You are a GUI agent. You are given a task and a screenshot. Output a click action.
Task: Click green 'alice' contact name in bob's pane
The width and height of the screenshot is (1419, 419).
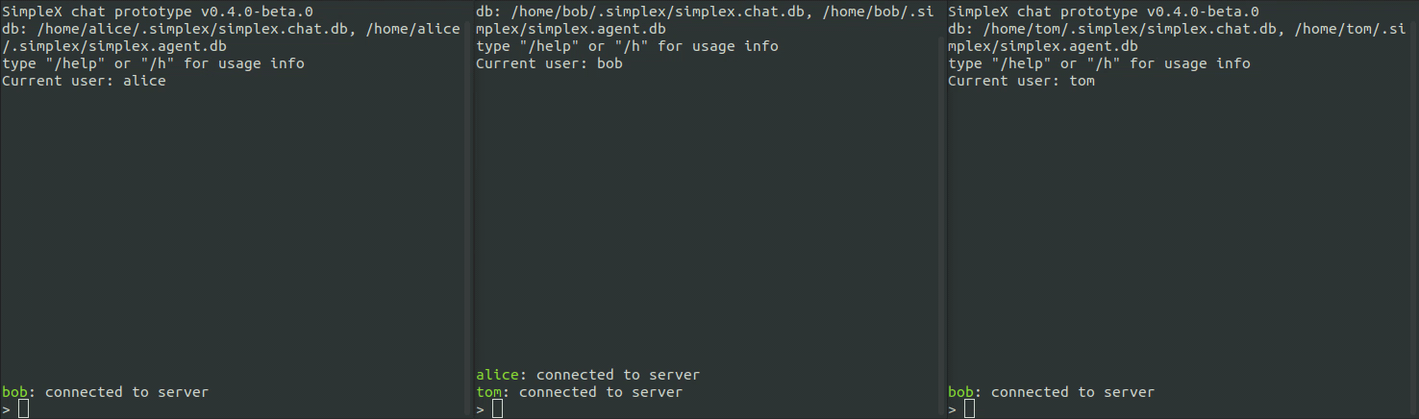[x=497, y=375]
